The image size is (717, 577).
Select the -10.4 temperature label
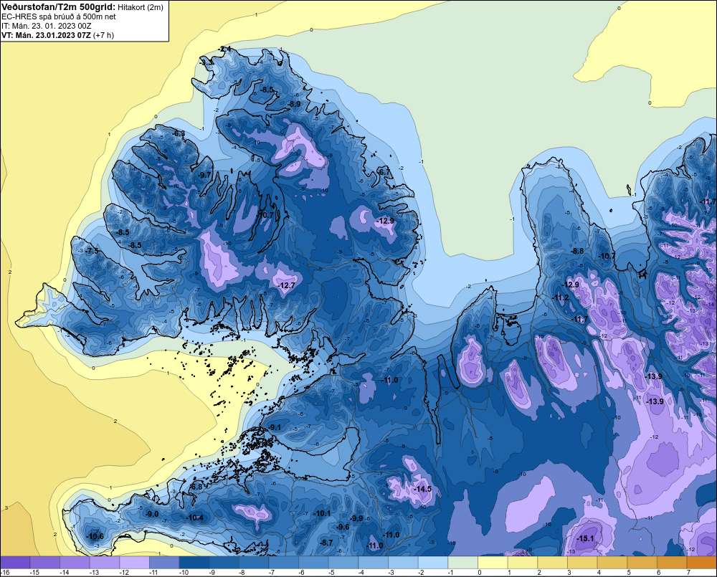195,518
